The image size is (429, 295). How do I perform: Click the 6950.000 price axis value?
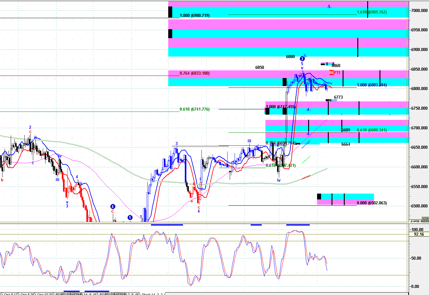coord(419,30)
